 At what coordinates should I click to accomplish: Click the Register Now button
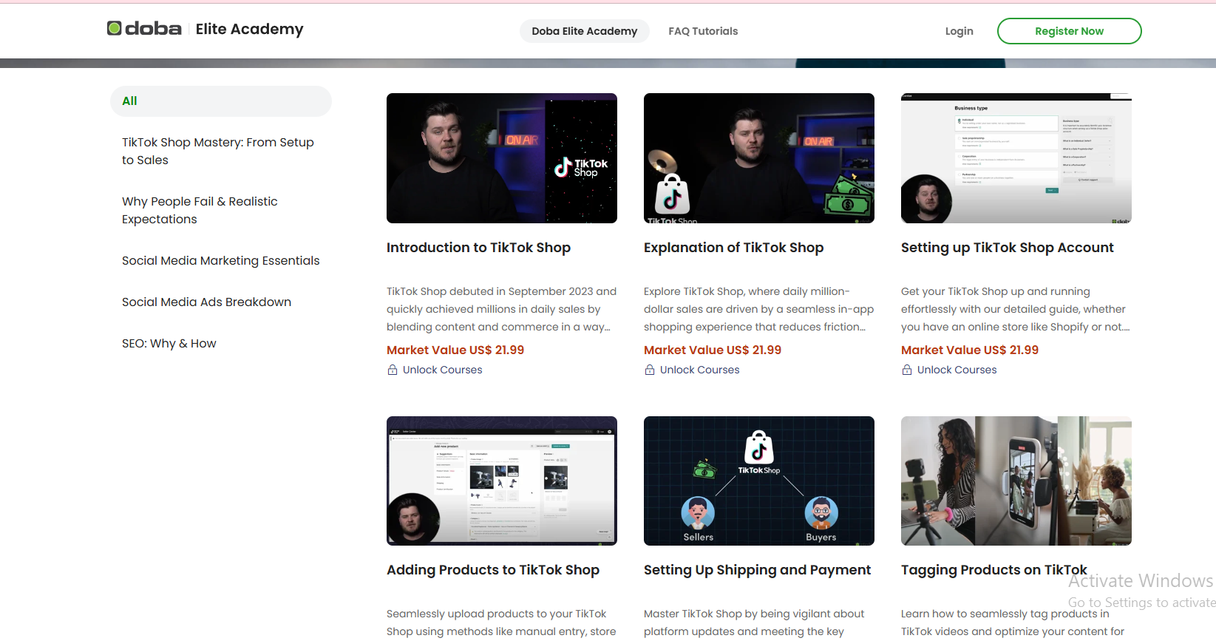tap(1069, 31)
